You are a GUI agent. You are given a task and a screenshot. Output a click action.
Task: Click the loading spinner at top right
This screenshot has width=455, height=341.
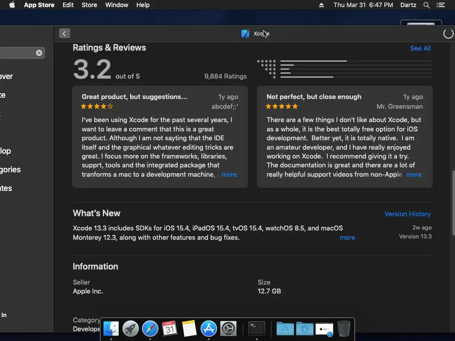(x=448, y=34)
